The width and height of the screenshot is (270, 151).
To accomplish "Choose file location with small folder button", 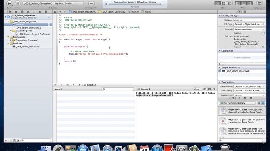I will tap(263, 33).
